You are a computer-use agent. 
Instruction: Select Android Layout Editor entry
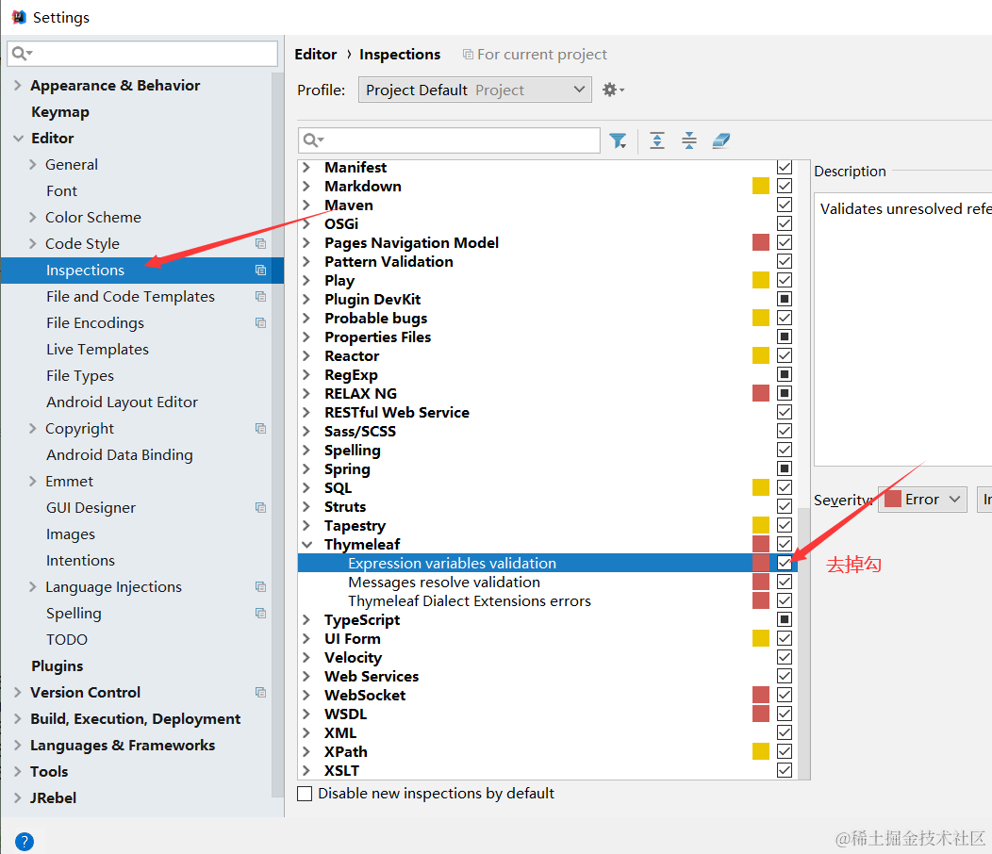122,402
